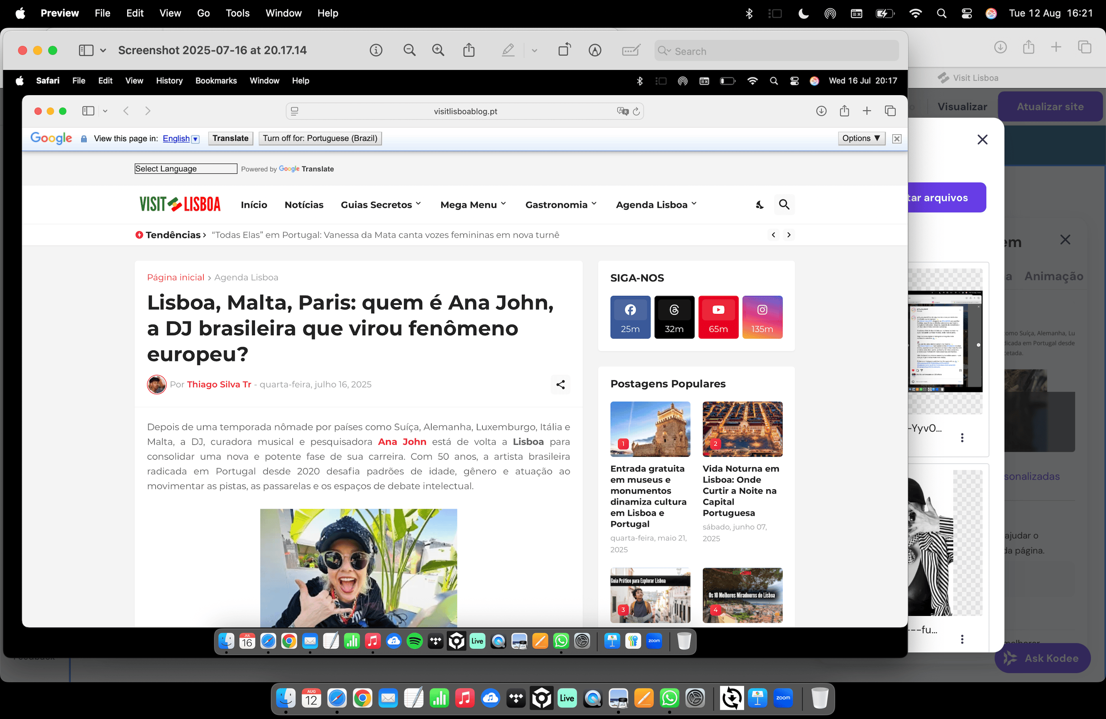Expand the sidebar view options chevron
The width and height of the screenshot is (1106, 719).
click(x=103, y=50)
